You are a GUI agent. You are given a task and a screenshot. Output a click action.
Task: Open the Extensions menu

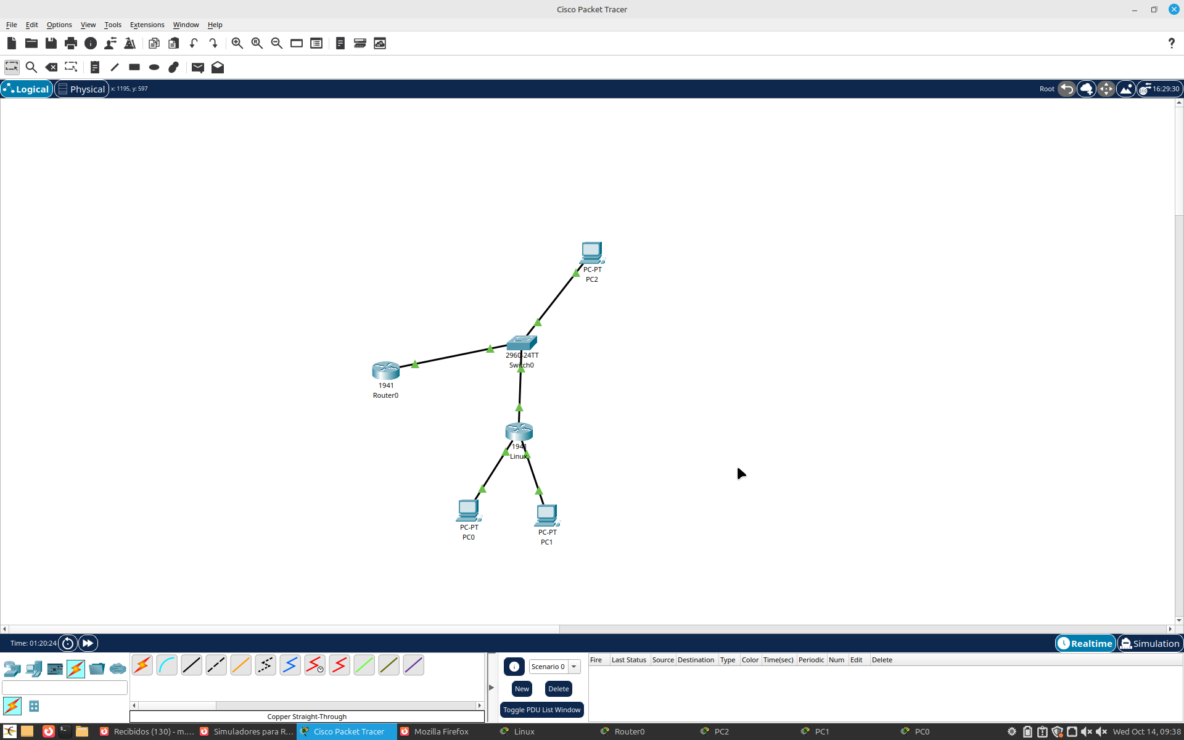point(147,25)
